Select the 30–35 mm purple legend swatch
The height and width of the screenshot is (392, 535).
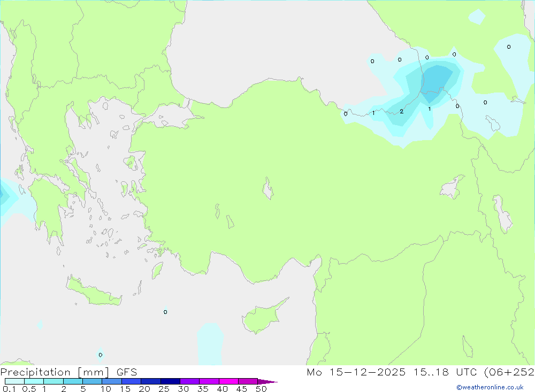(x=190, y=381)
